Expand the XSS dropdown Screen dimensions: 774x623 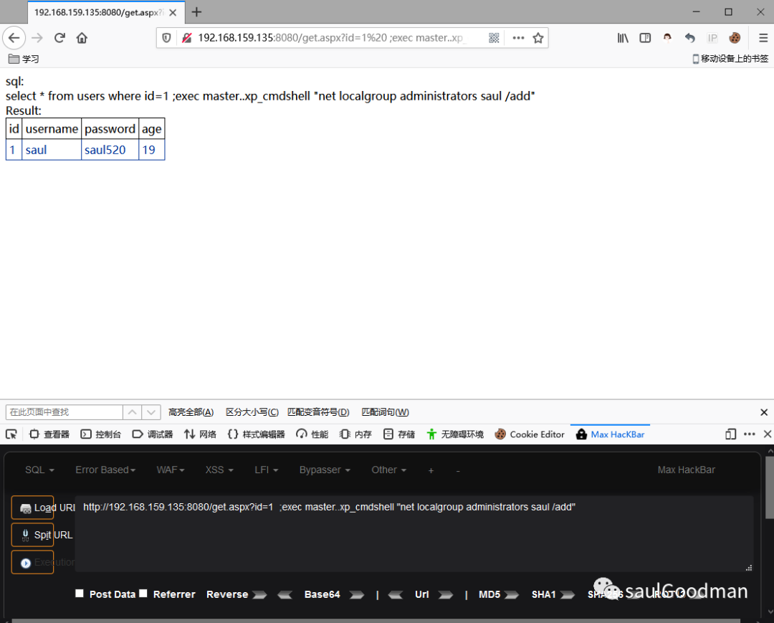(219, 470)
